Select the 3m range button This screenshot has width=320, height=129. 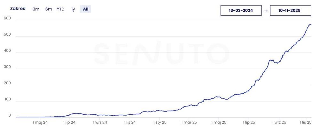(x=36, y=9)
